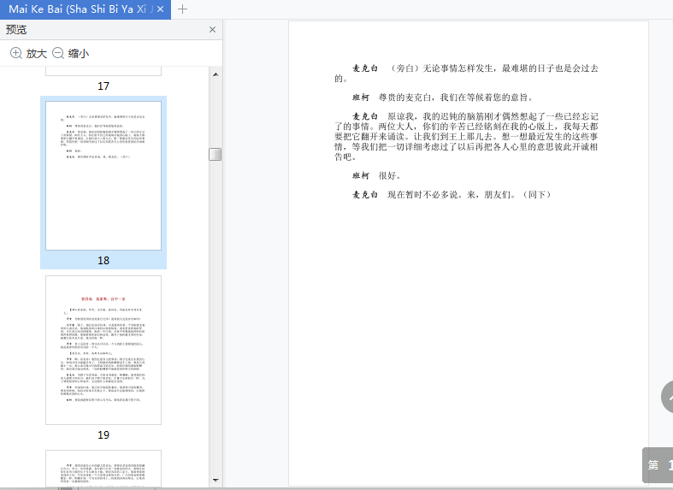Image resolution: width=673 pixels, height=490 pixels.
Task: Close the Mai Ke Bai document tab
Action: 160,9
